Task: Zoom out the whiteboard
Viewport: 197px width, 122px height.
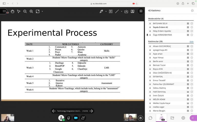Action: click(25, 11)
